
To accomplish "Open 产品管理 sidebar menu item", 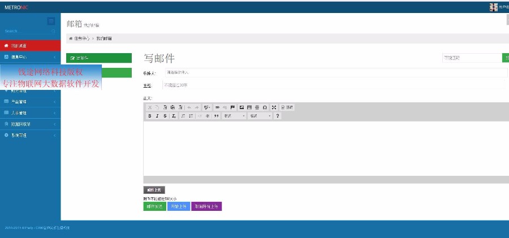I will point(30,102).
